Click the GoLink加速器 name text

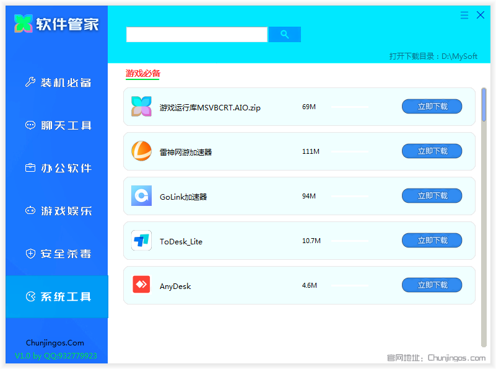[183, 197]
